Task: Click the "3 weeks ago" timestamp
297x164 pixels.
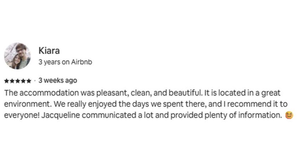Action: [x=58, y=81]
